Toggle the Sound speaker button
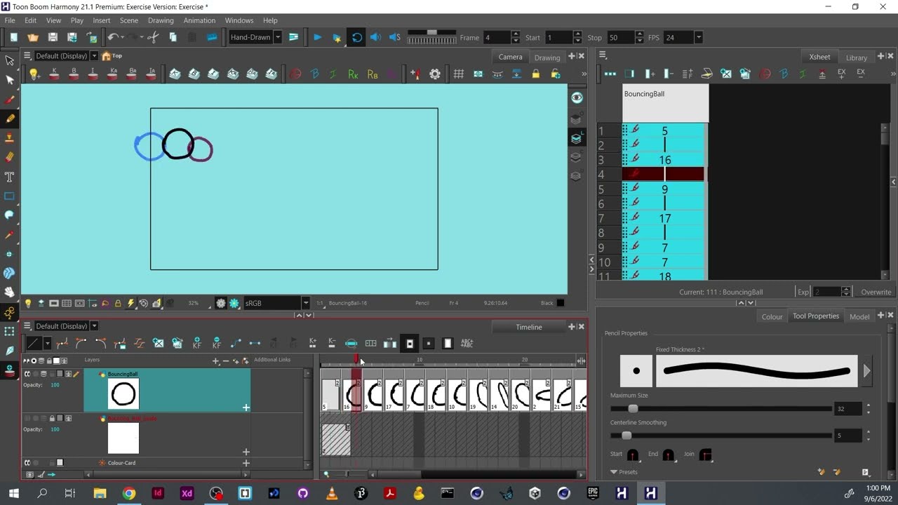The height and width of the screenshot is (505, 898). pos(375,37)
